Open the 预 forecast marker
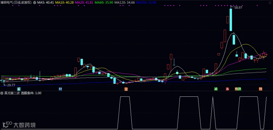Screen dimensions: 273x130 (261, 89)
